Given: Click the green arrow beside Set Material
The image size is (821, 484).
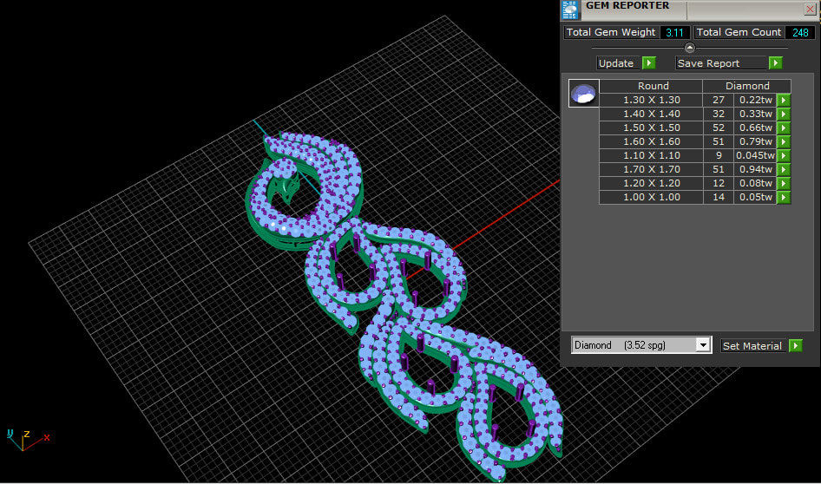Looking at the screenshot, I should [795, 346].
